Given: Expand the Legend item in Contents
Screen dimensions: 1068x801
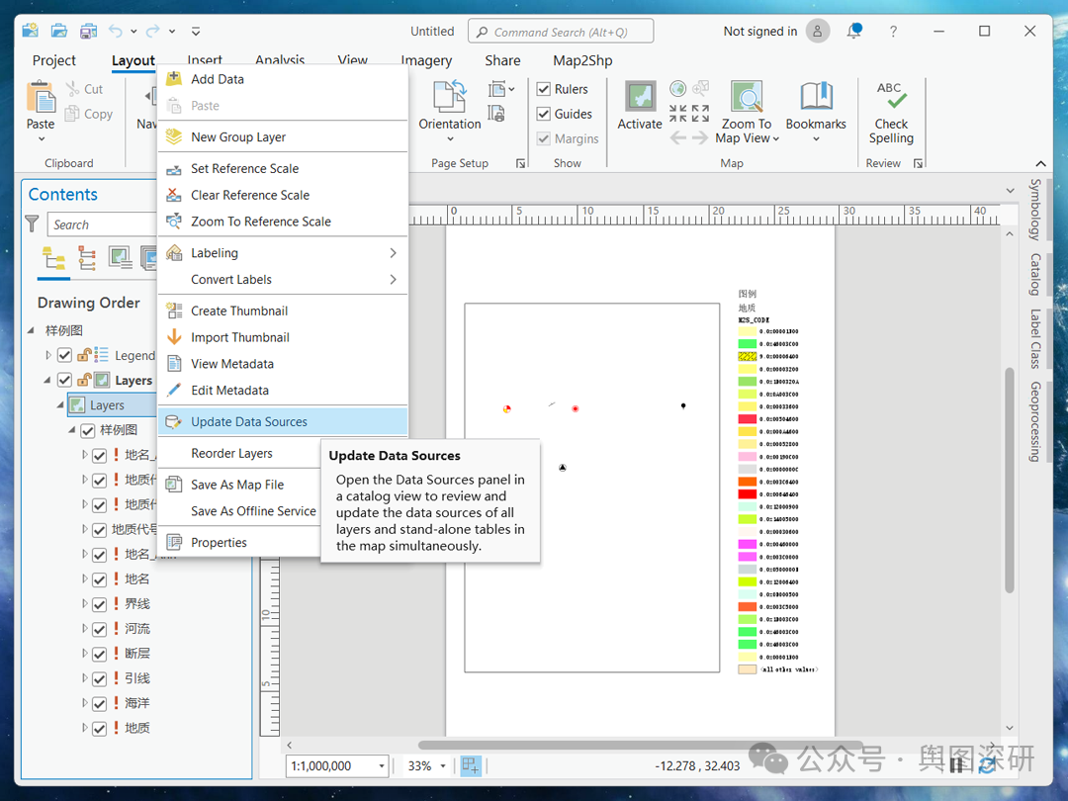Looking at the screenshot, I should [x=47, y=355].
